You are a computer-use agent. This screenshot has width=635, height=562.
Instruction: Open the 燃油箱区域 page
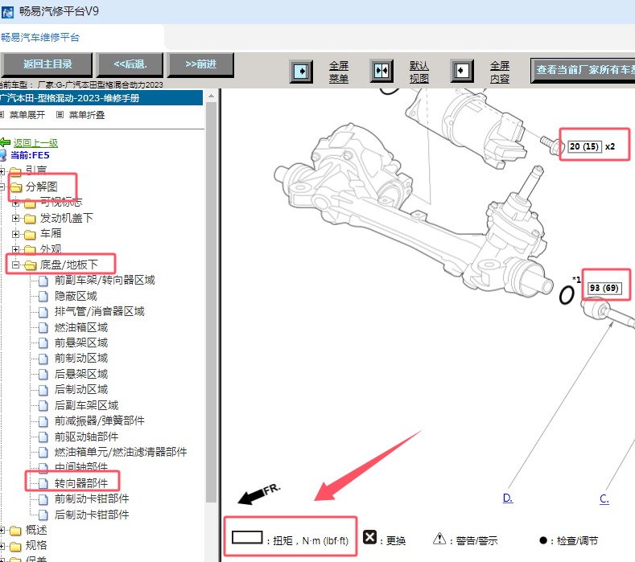click(81, 327)
